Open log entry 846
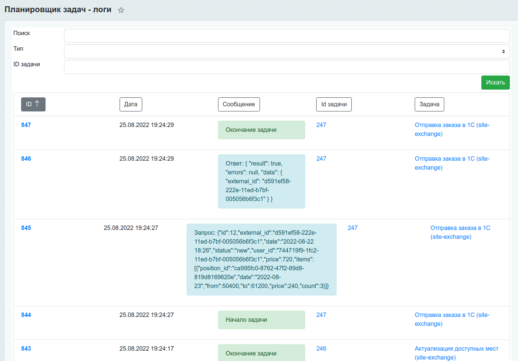Viewport: 518px width, 361px height. click(26, 159)
